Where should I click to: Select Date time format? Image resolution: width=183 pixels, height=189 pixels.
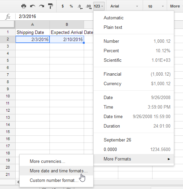[x=134, y=117]
